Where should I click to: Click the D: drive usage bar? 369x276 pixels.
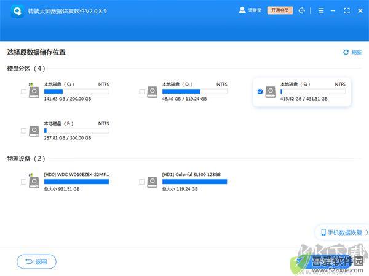point(194,91)
